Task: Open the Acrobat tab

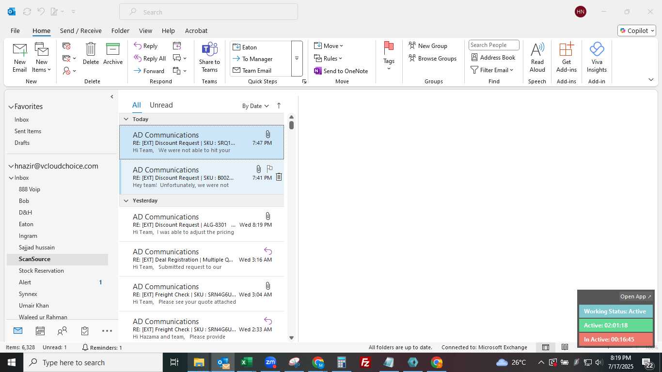Action: pyautogui.click(x=196, y=31)
